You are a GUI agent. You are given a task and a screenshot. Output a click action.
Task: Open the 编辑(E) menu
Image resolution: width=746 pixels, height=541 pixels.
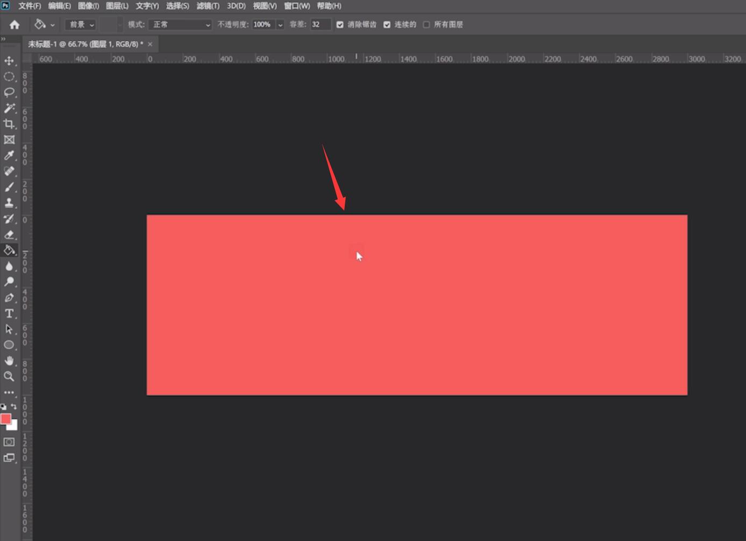pyautogui.click(x=59, y=6)
